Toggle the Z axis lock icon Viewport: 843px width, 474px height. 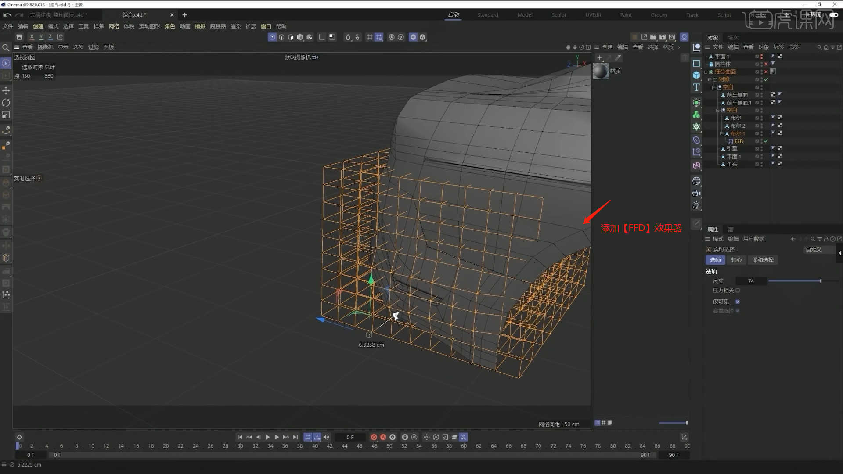pyautogui.click(x=50, y=37)
